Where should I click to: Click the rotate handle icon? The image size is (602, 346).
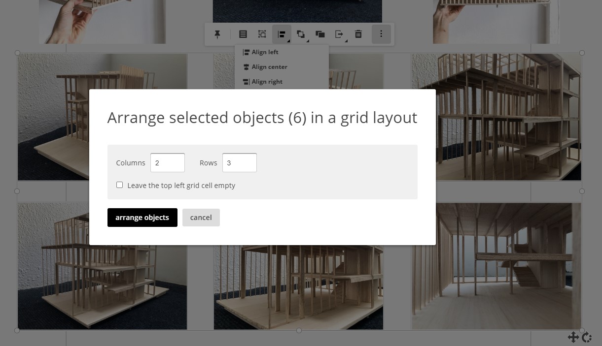coord(587,337)
